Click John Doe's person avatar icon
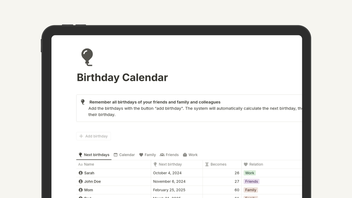This screenshot has height=198, width=352. point(81,182)
